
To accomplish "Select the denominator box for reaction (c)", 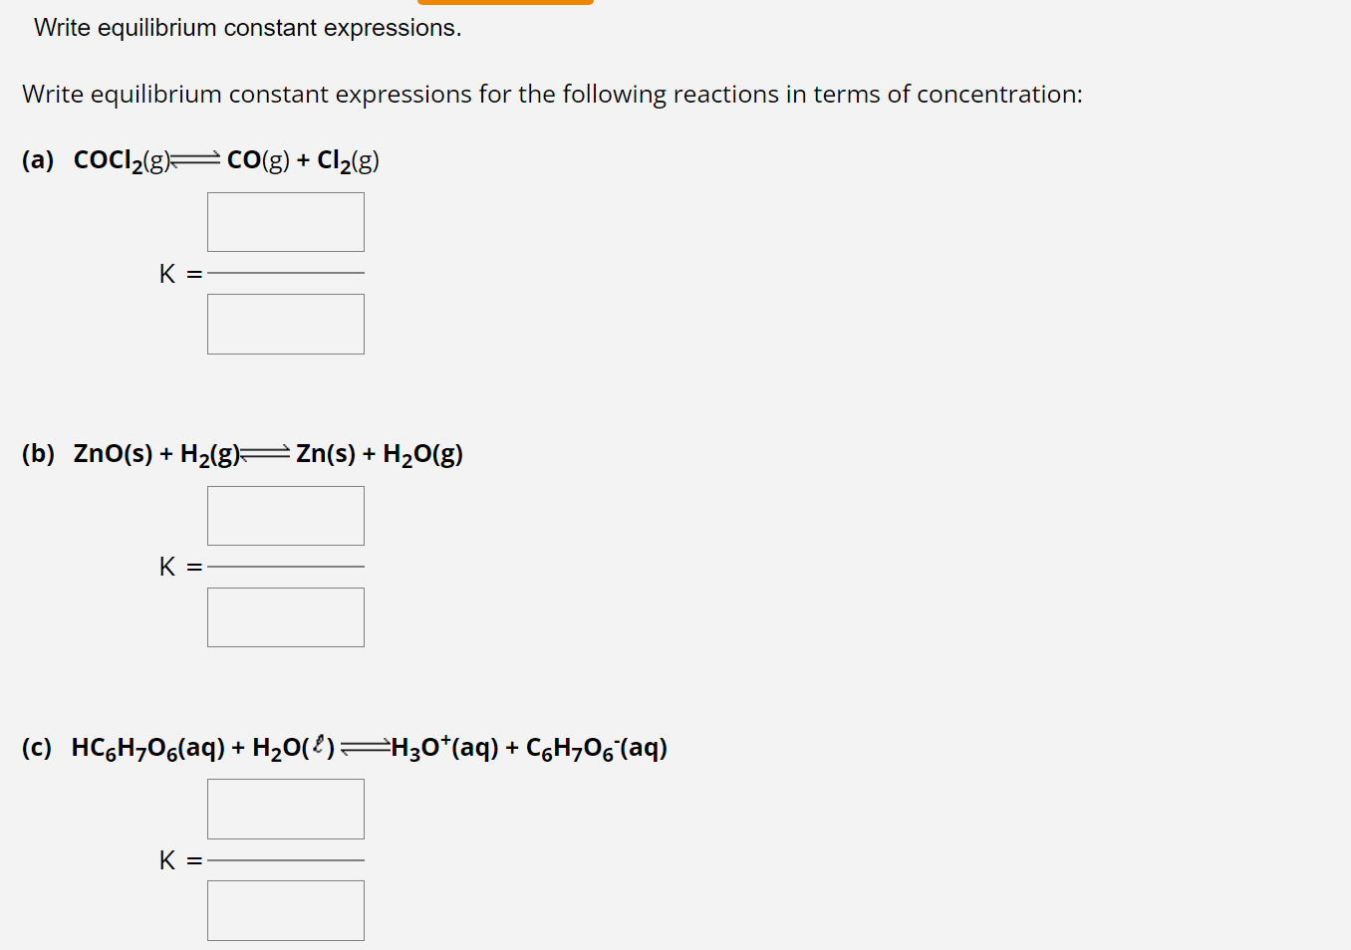I will tap(285, 909).
